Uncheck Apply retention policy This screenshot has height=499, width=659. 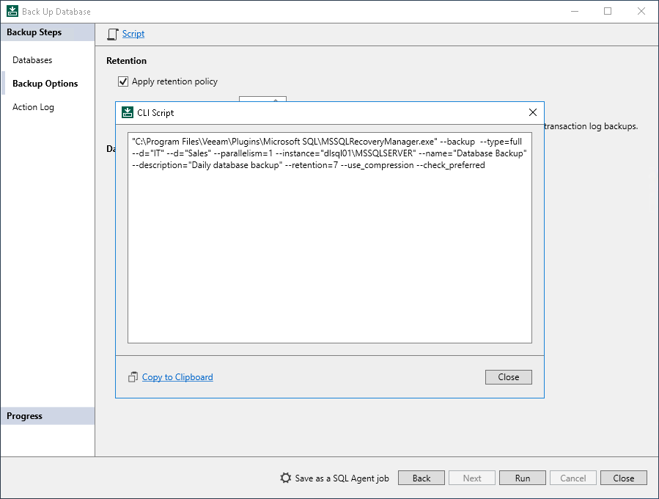[123, 81]
